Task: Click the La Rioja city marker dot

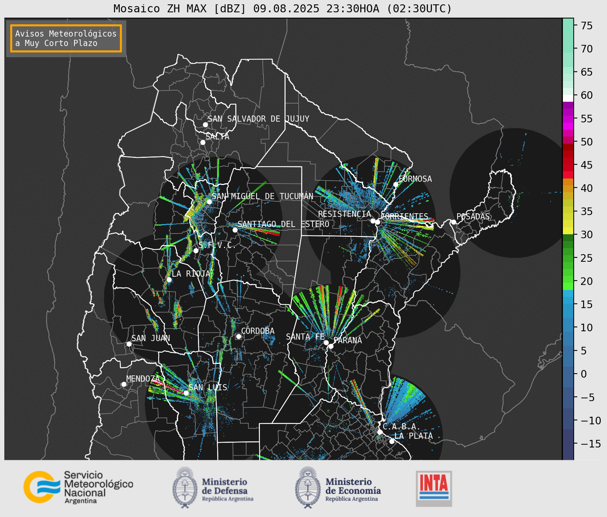Action: point(169,279)
